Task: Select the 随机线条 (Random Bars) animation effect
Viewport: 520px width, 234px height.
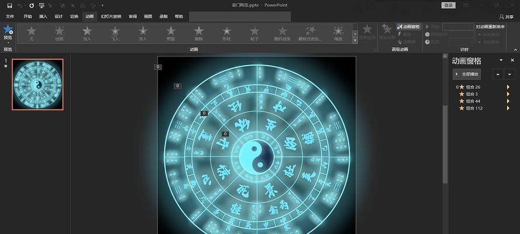Action: pyautogui.click(x=282, y=33)
